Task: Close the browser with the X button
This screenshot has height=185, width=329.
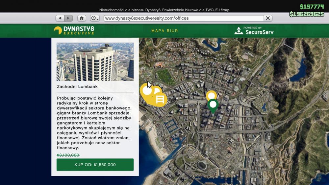Action: (268, 18)
